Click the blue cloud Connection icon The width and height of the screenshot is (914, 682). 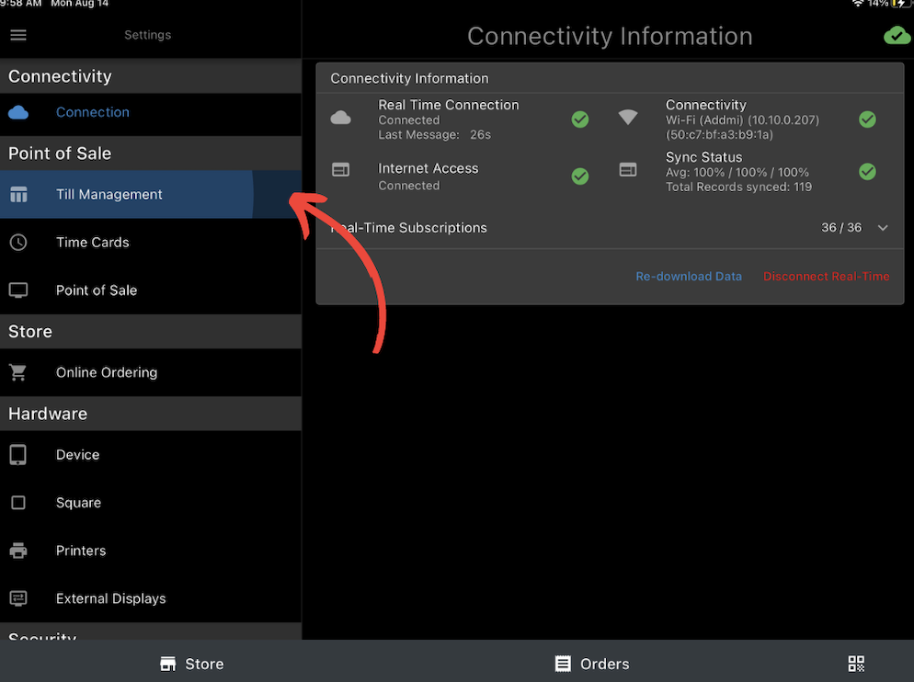pos(18,112)
